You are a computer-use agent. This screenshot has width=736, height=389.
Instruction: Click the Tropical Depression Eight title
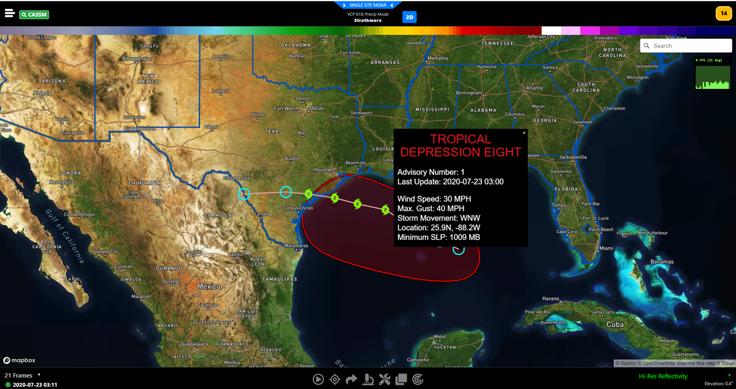coord(461,145)
